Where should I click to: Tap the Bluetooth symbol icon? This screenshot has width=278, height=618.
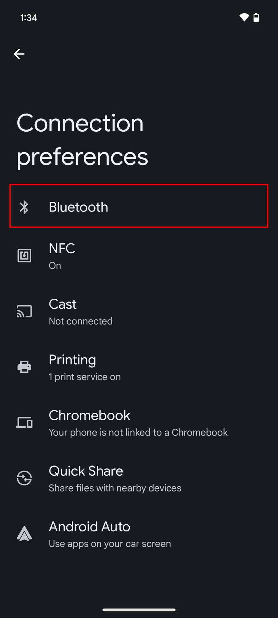point(24,207)
